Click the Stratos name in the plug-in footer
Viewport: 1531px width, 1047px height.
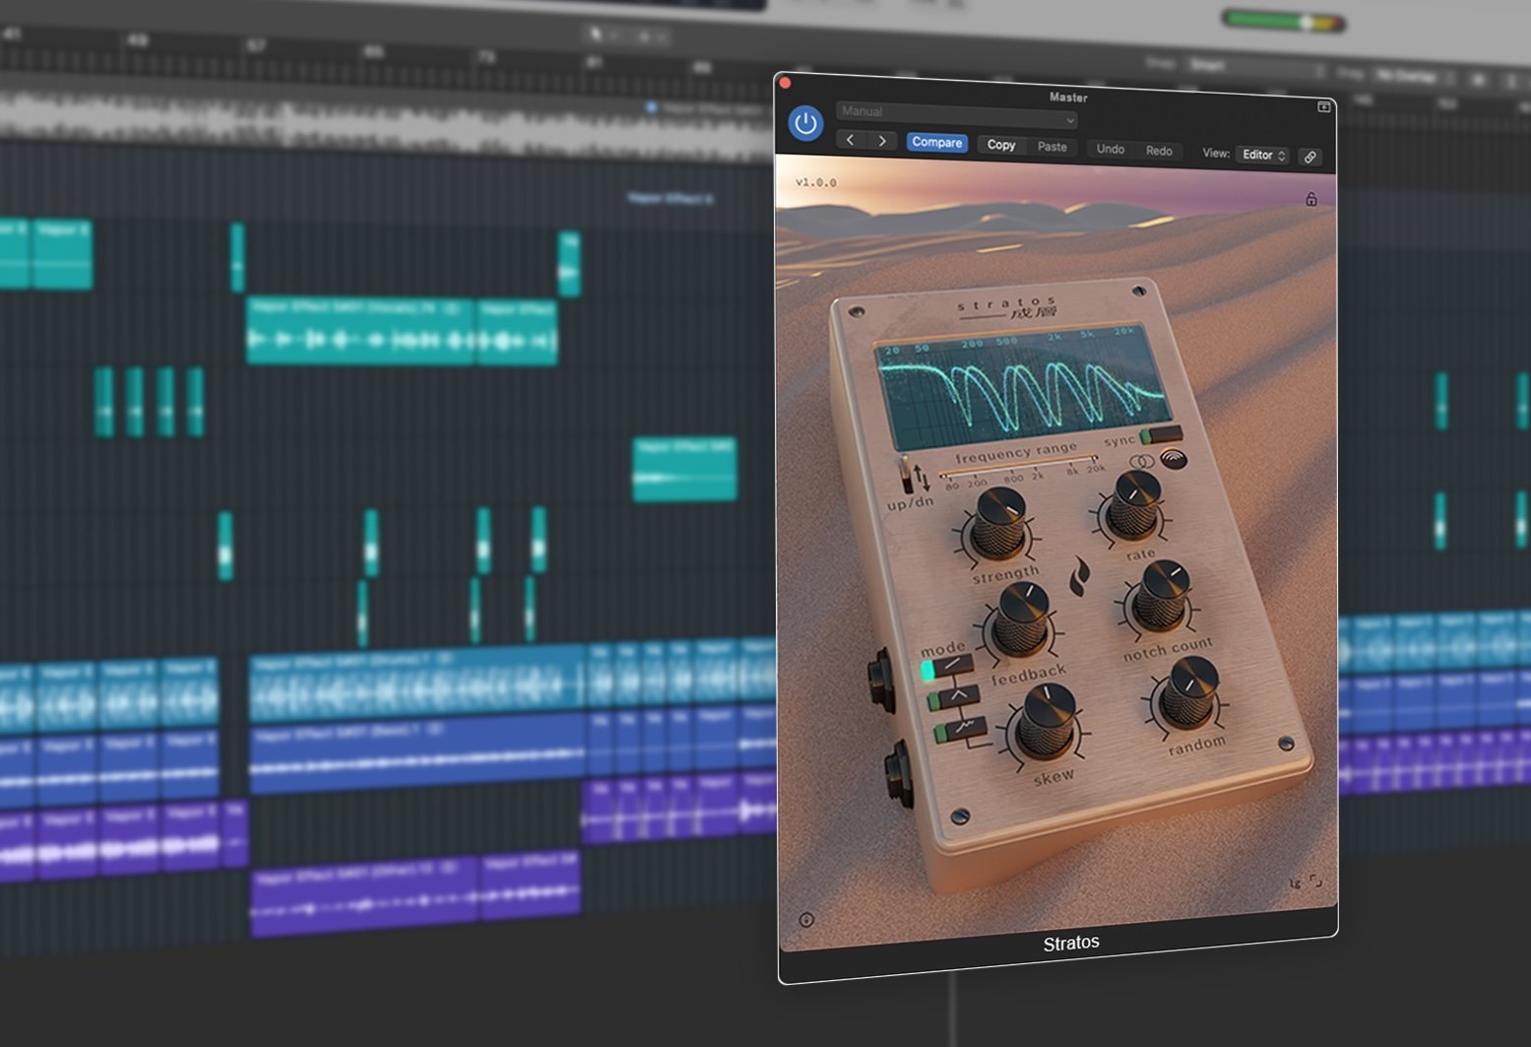pos(1071,943)
